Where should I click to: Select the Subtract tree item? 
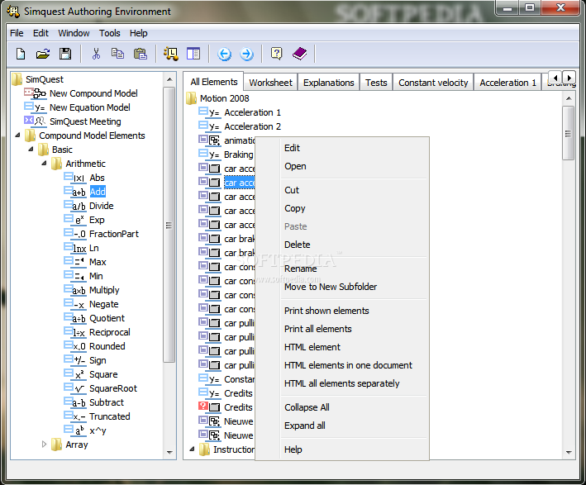pyautogui.click(x=107, y=402)
